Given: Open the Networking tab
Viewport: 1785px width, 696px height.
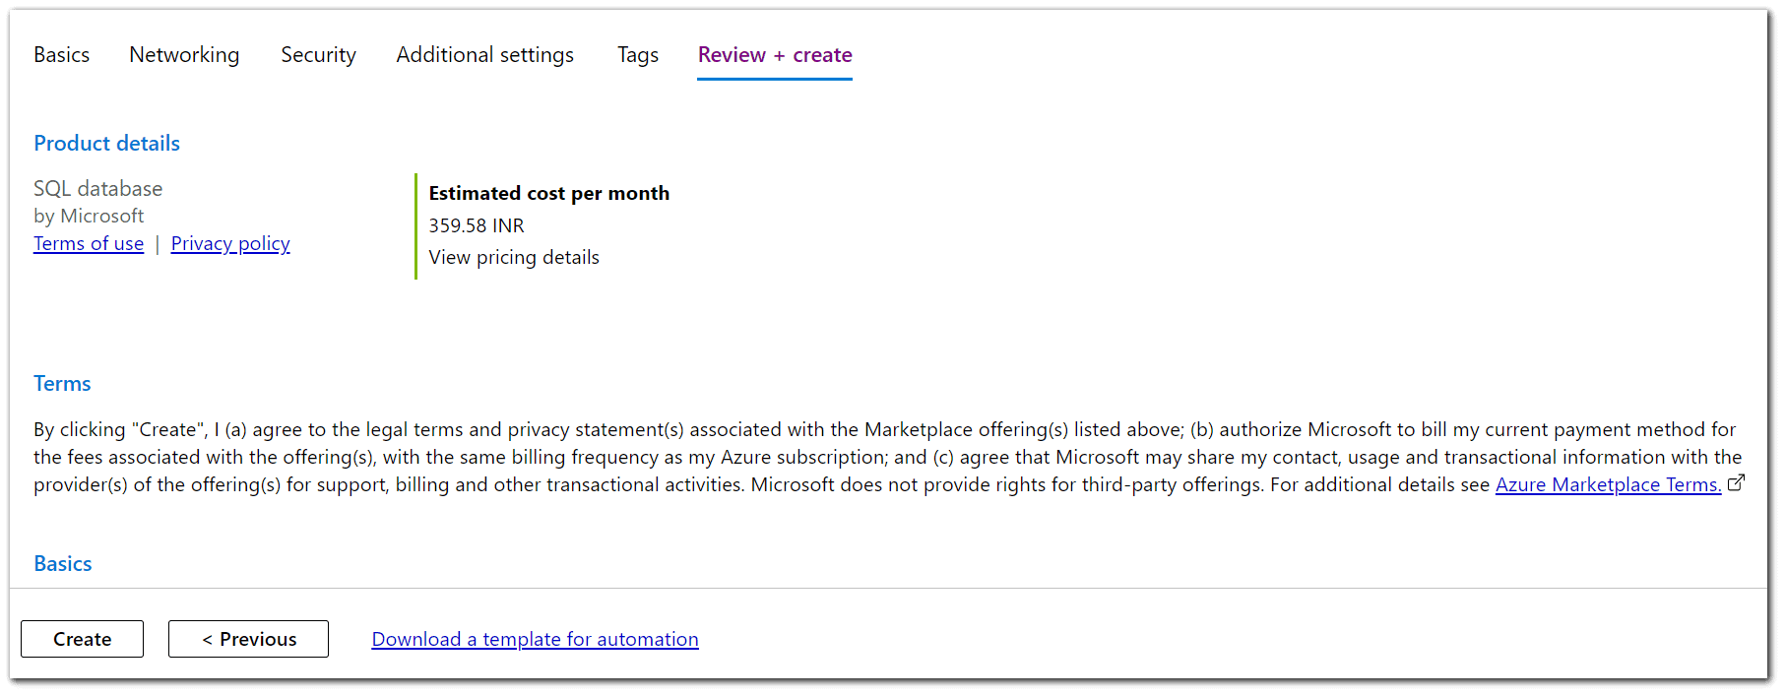Looking at the screenshot, I should tap(184, 55).
